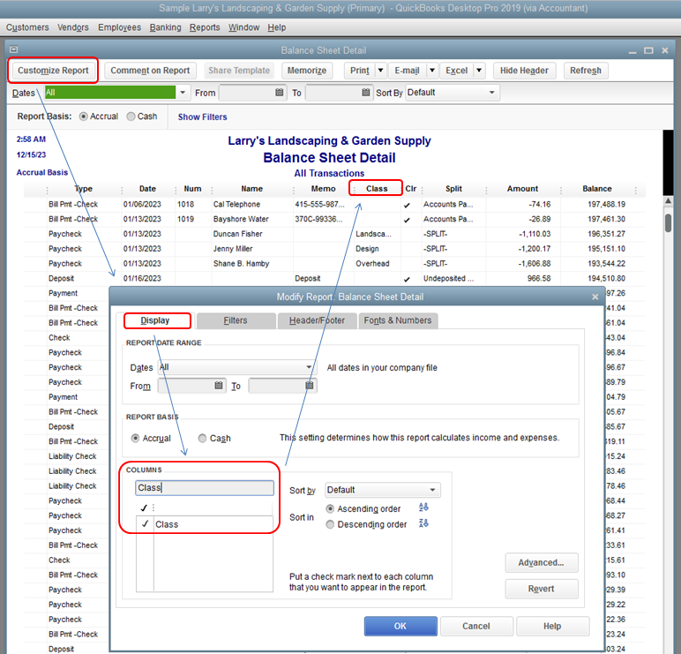Click the Clr checkmark in the Cal Telephone row
The height and width of the screenshot is (654, 681).
(x=407, y=205)
